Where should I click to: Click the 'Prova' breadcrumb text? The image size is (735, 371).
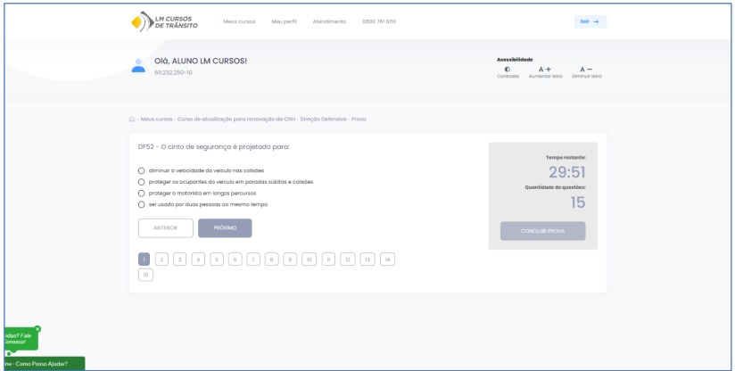pos(359,119)
